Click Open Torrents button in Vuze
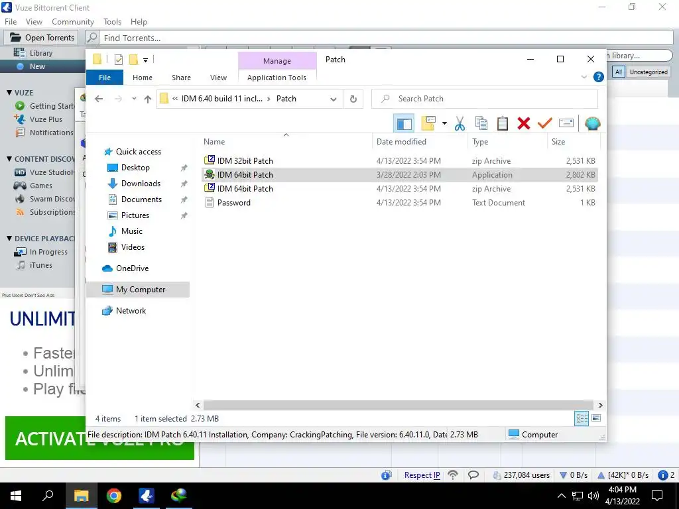 click(42, 38)
